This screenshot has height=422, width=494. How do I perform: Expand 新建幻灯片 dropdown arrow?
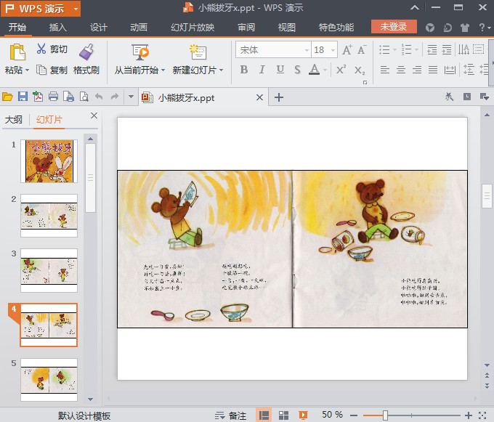[x=221, y=70]
